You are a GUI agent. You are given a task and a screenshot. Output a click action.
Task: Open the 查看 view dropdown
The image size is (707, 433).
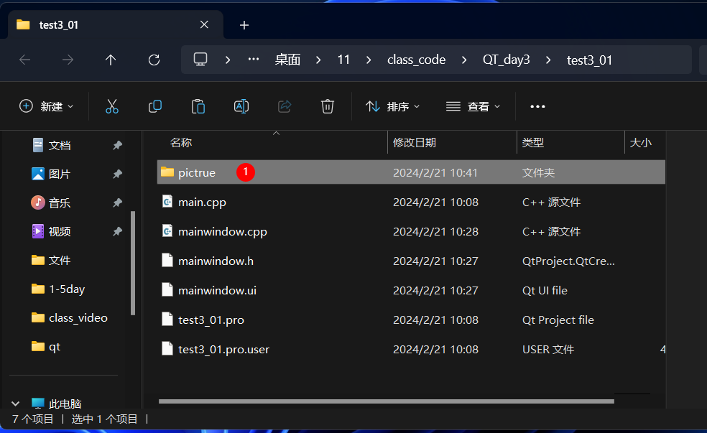473,106
